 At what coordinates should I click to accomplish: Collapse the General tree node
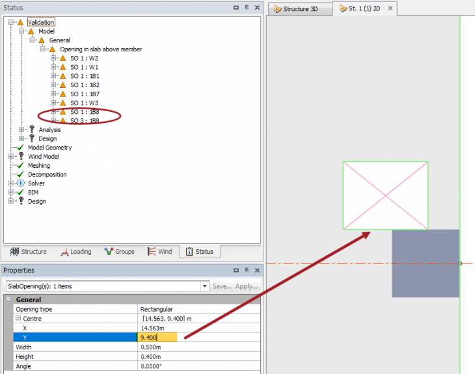pyautogui.click(x=32, y=40)
